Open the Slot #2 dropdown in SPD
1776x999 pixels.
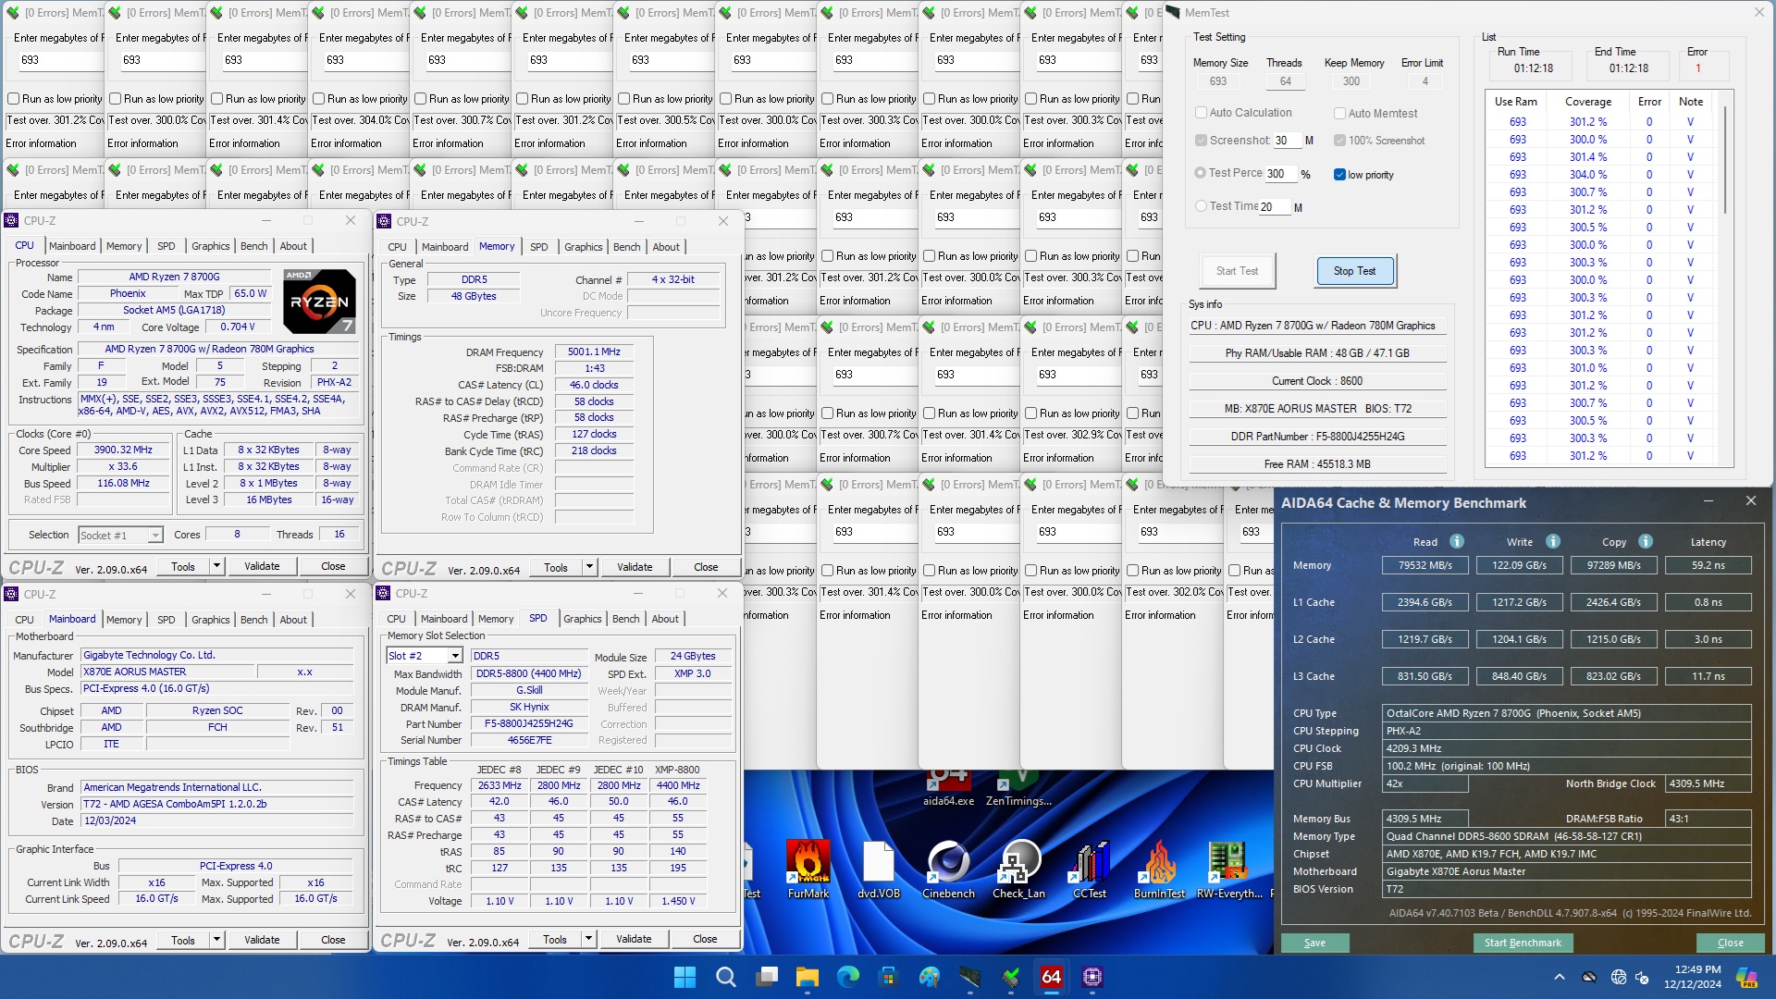(x=455, y=656)
